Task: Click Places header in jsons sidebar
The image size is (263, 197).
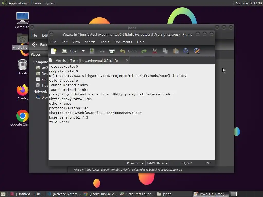Action: click(35, 54)
